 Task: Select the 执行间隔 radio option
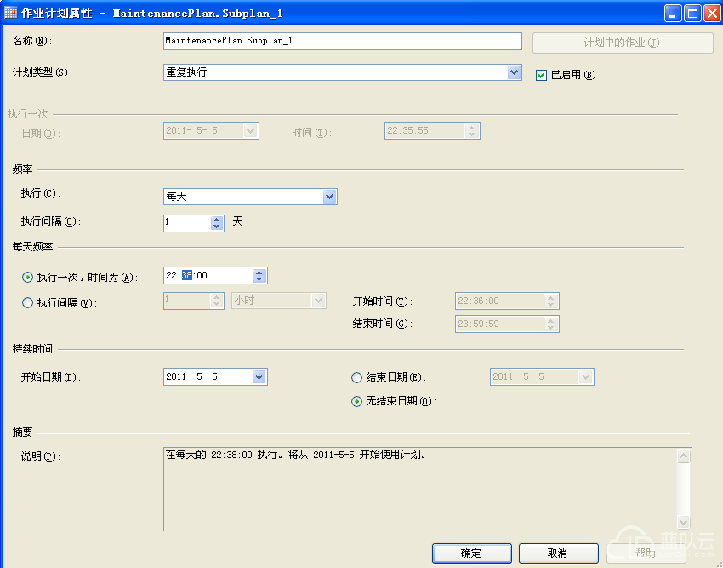pyautogui.click(x=28, y=302)
